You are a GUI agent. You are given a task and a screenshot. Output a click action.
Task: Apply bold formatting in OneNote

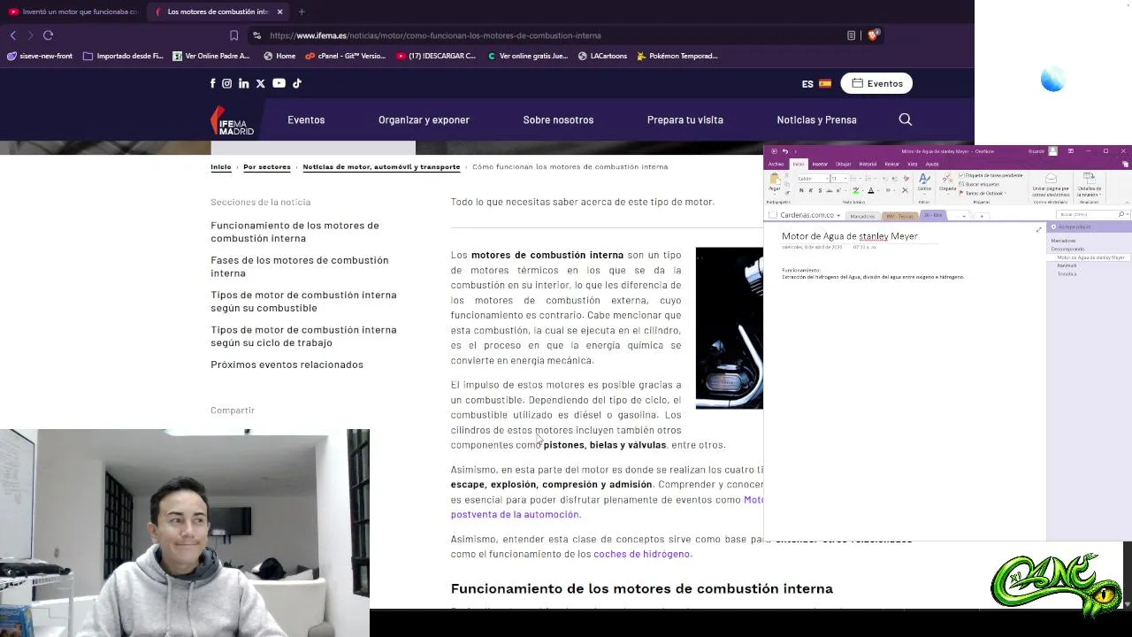801,190
